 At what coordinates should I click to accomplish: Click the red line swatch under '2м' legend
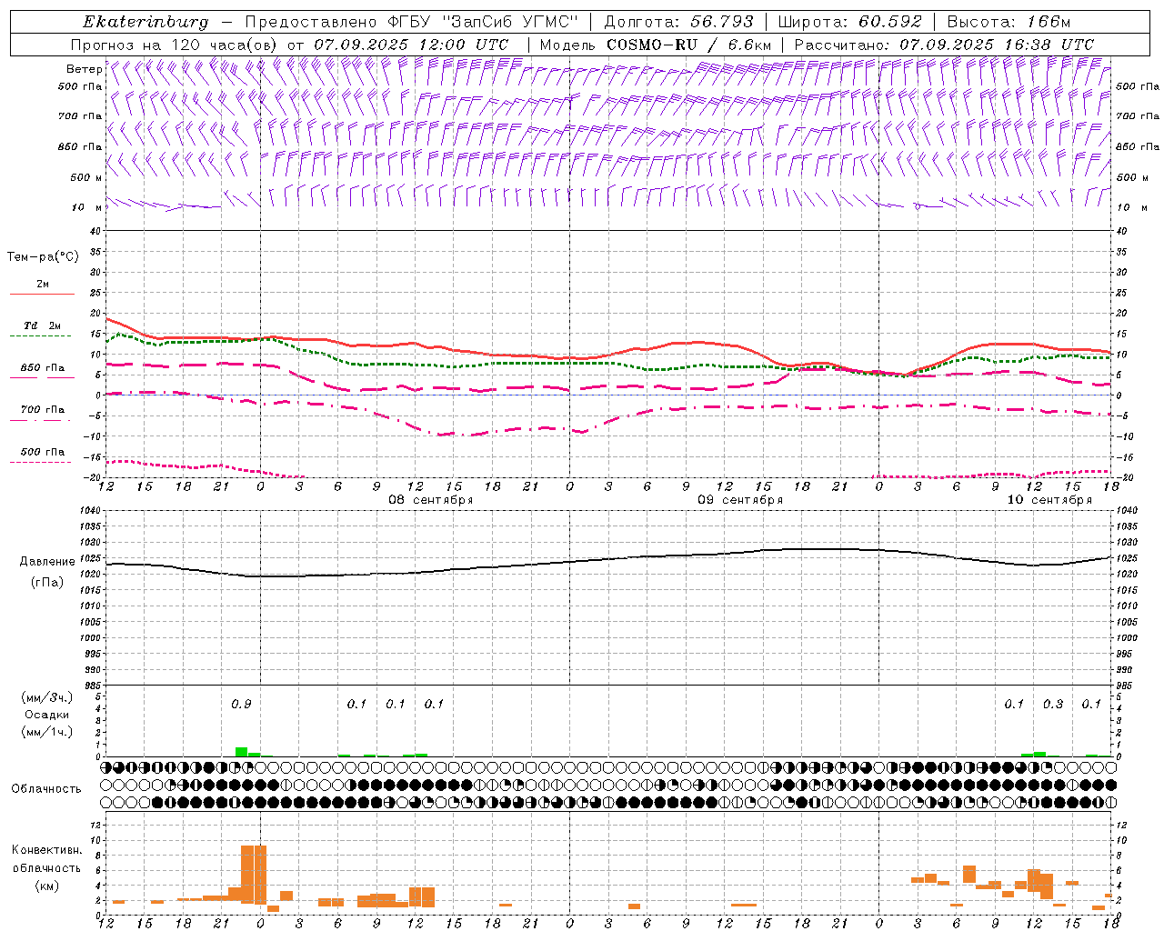42,295
